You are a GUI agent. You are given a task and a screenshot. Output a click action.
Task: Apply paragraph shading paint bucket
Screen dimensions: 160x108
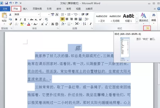point(63,24)
